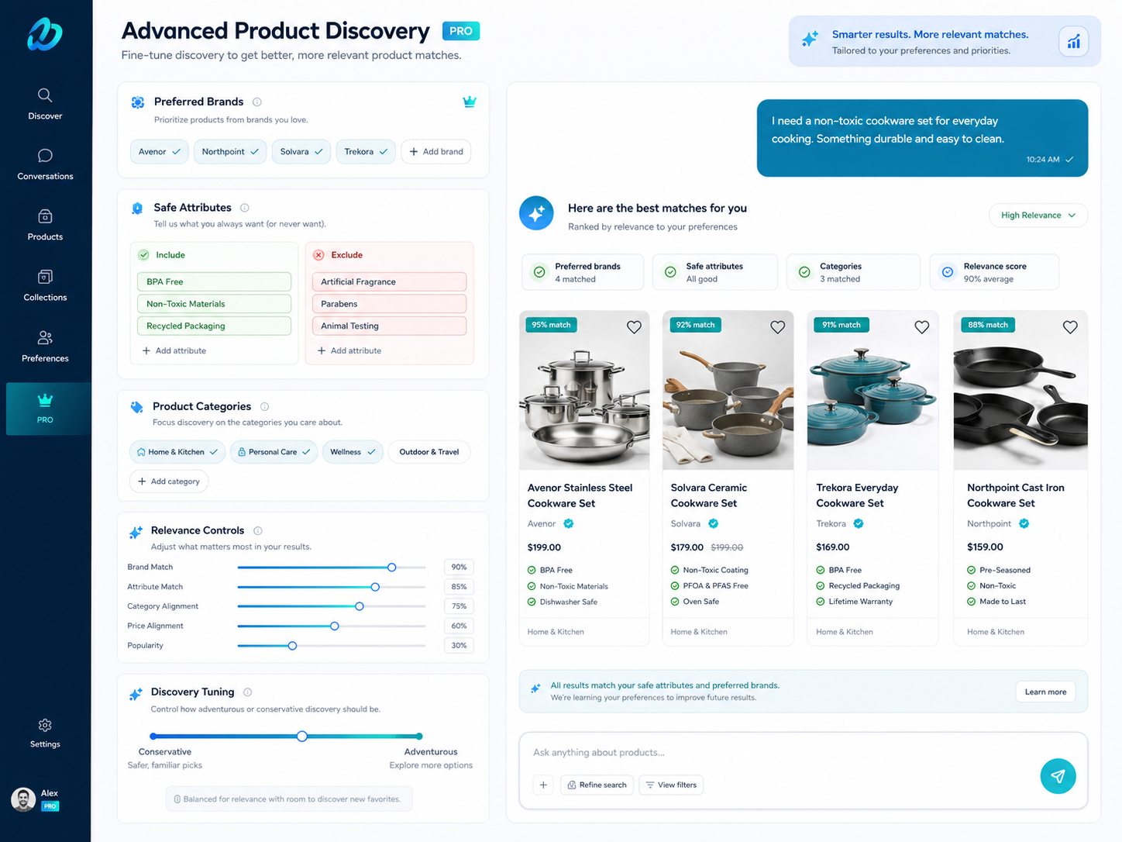Adjust the Category Alignment slider handle
This screenshot has width=1122, height=842.
coord(360,606)
